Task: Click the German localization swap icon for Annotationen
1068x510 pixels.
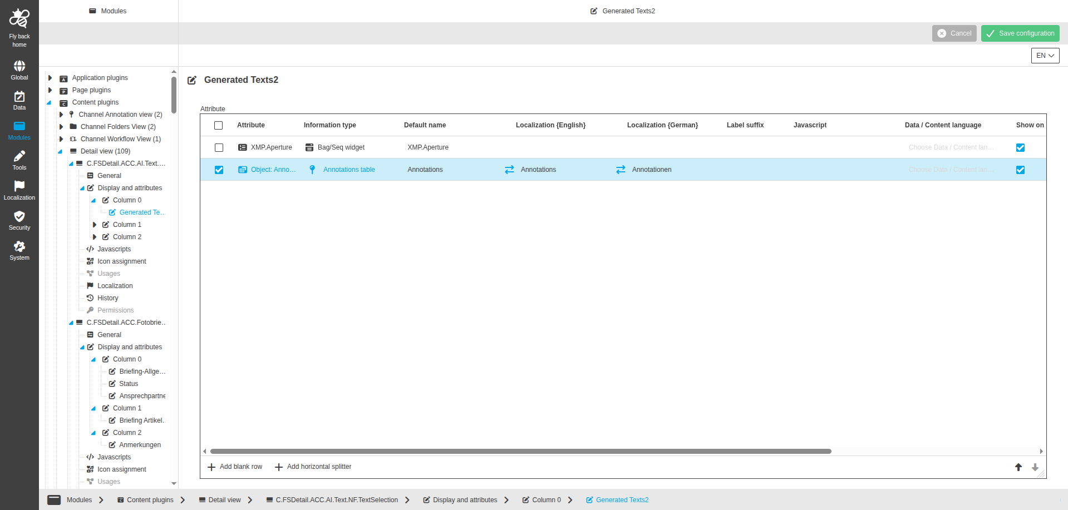Action: (x=621, y=170)
